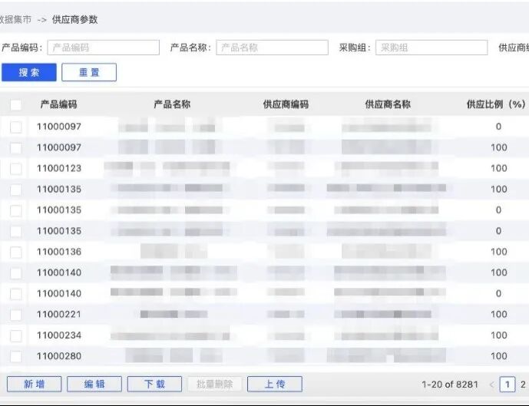Toggle the select-all checkbox in table header
Viewport: 529px width, 406px height.
(x=16, y=105)
